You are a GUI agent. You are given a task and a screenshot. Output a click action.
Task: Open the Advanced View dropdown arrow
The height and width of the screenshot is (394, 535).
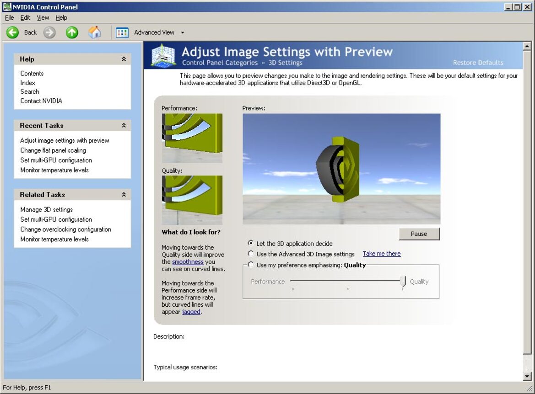tap(183, 33)
